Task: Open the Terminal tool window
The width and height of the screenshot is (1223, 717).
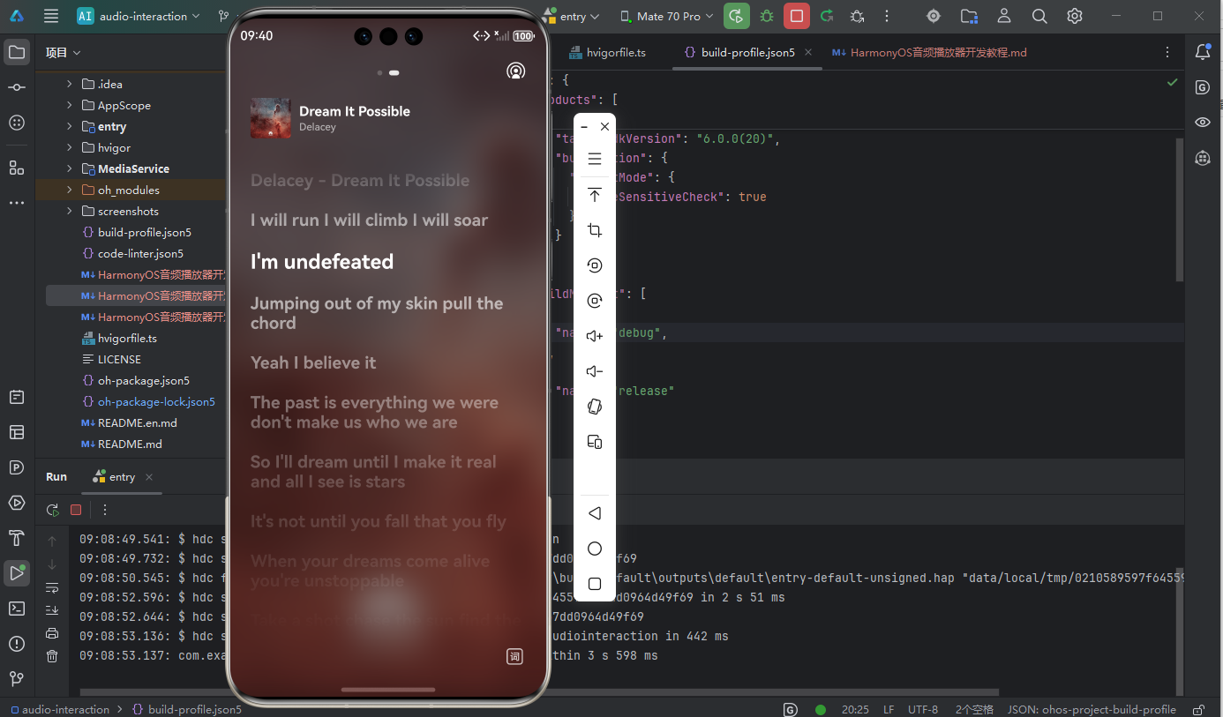Action: pos(17,609)
